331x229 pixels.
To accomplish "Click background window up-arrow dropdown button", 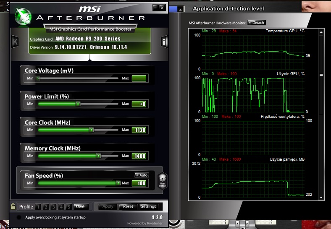I will pos(180,10).
